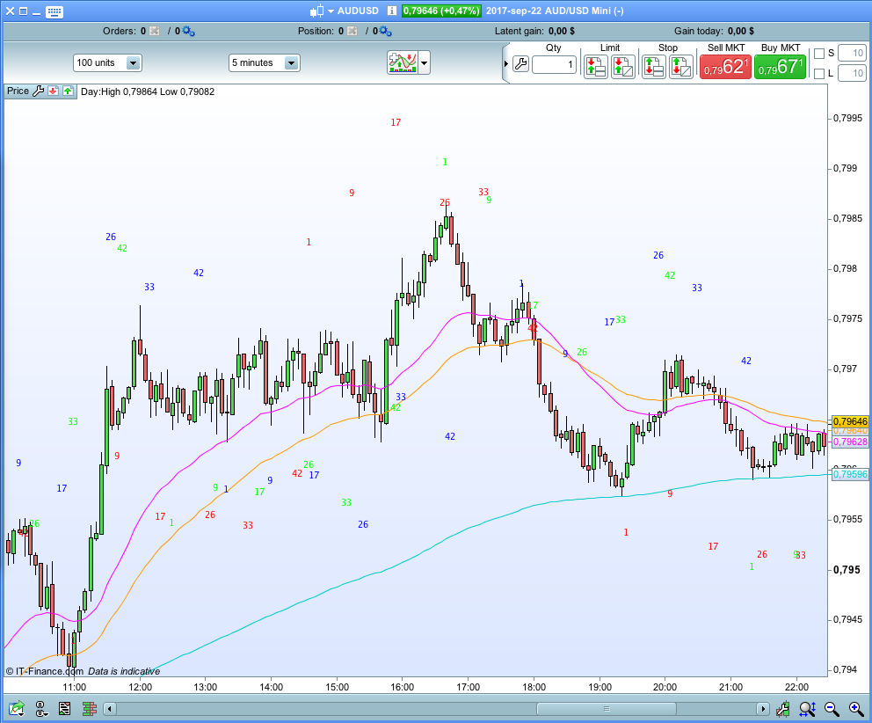Viewport: 872px width, 723px height.
Task: Click the second Stop order icon
Action: tap(680, 67)
